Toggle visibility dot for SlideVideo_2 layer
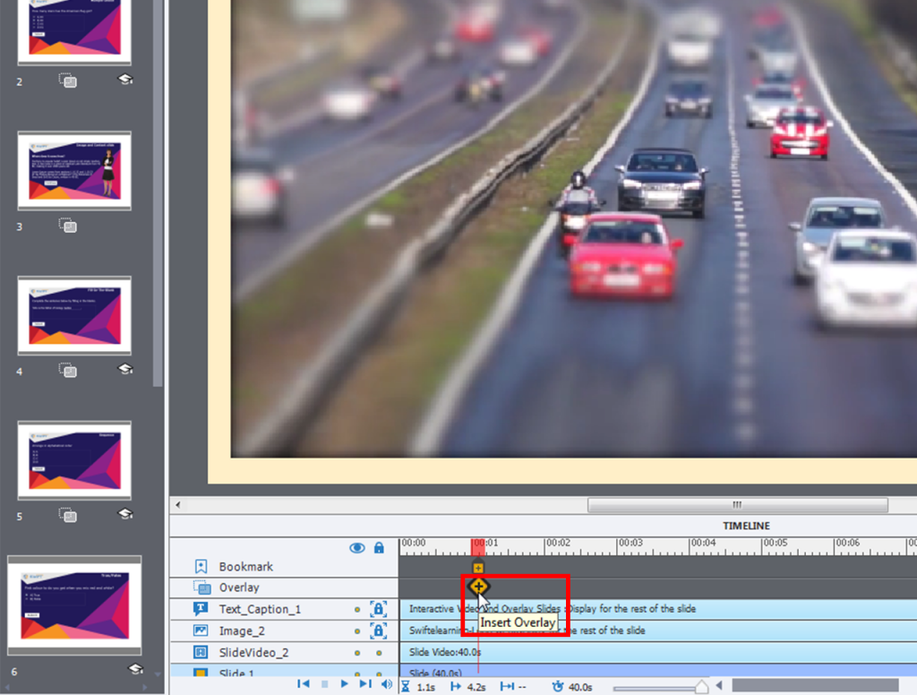This screenshot has width=917, height=695. [x=357, y=653]
